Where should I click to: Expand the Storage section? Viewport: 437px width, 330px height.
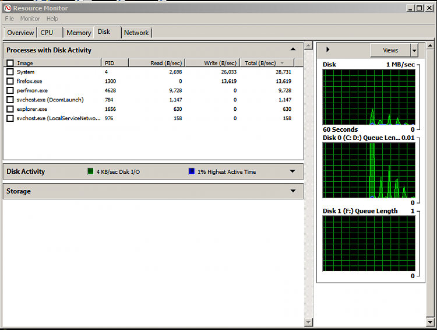click(293, 191)
